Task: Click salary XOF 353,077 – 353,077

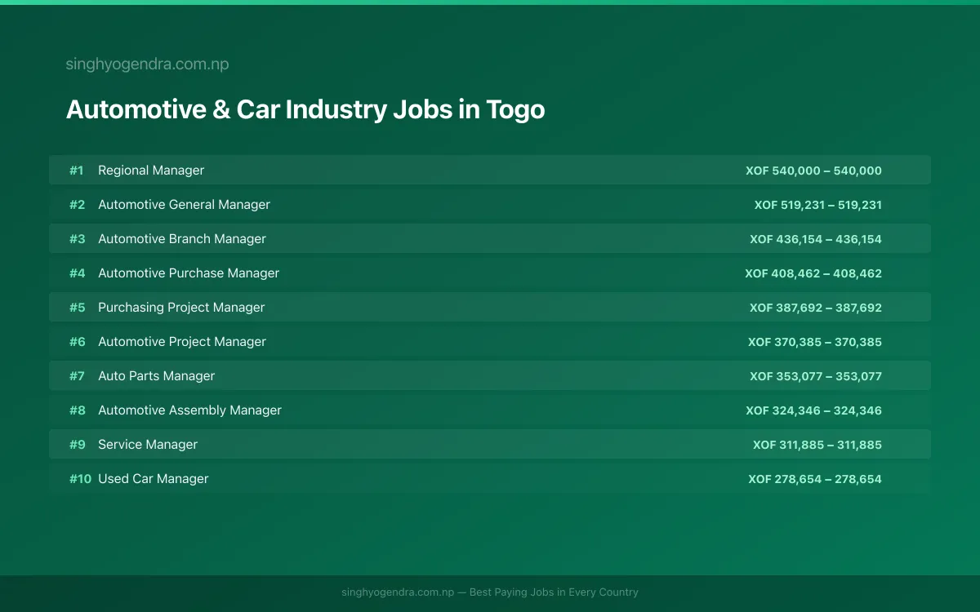Action: [x=816, y=376]
